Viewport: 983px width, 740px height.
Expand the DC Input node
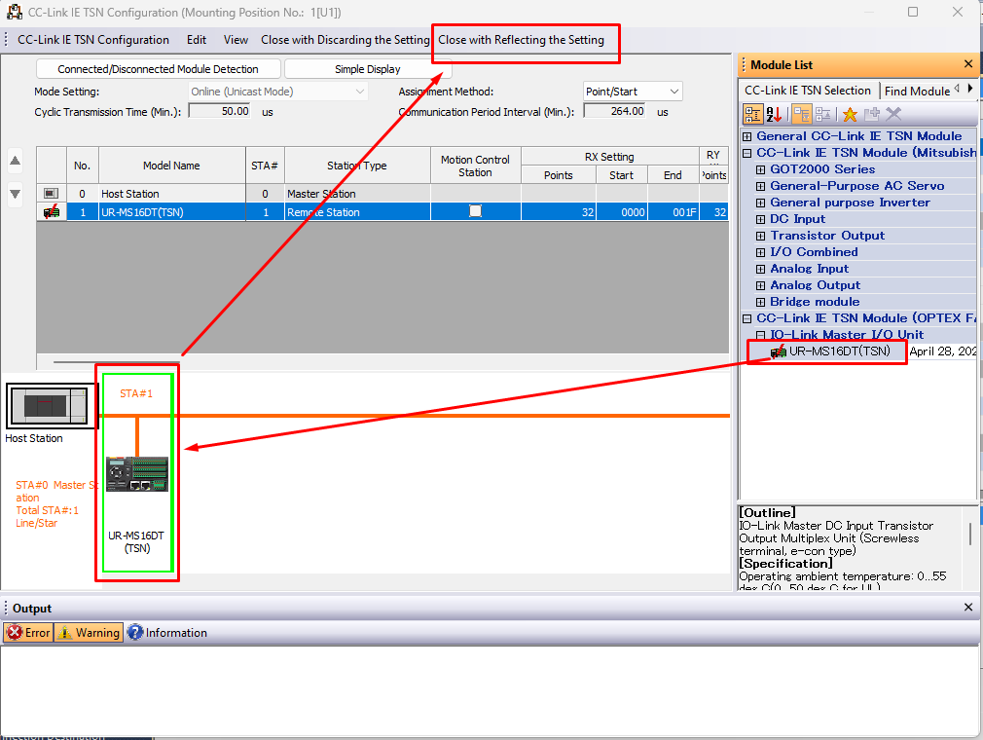760,219
